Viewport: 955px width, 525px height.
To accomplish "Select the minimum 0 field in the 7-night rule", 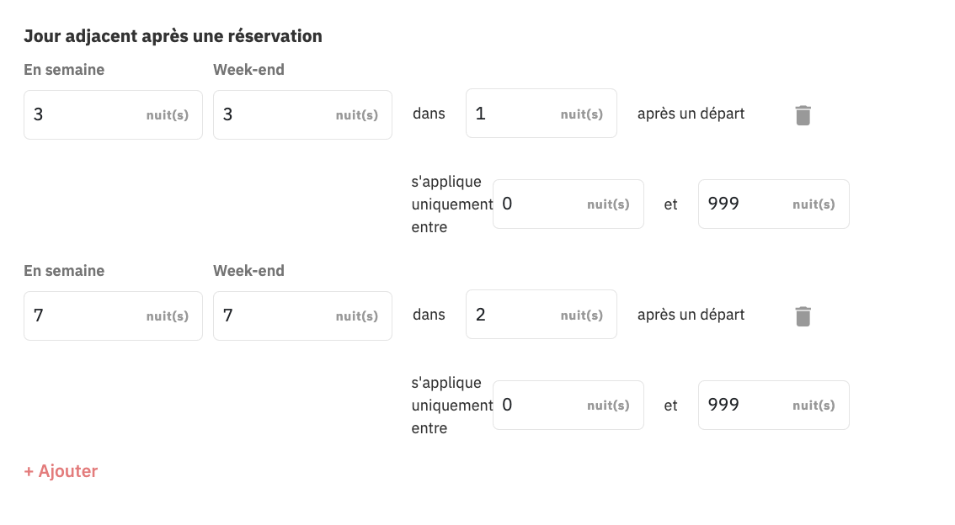I will (x=568, y=406).
